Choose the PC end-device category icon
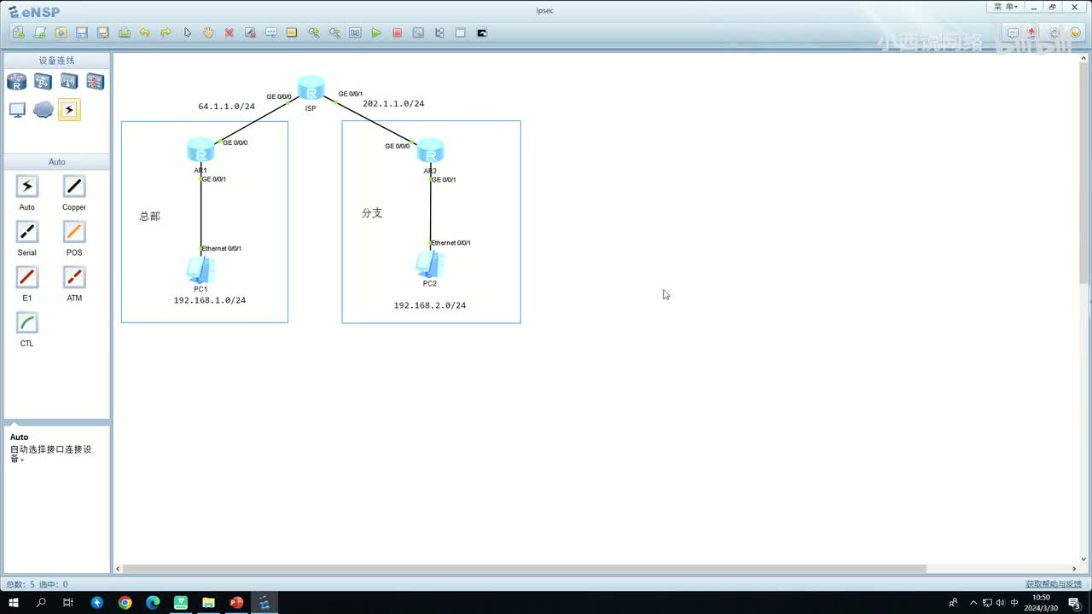Screen dimensions: 1092x614 tap(17, 110)
